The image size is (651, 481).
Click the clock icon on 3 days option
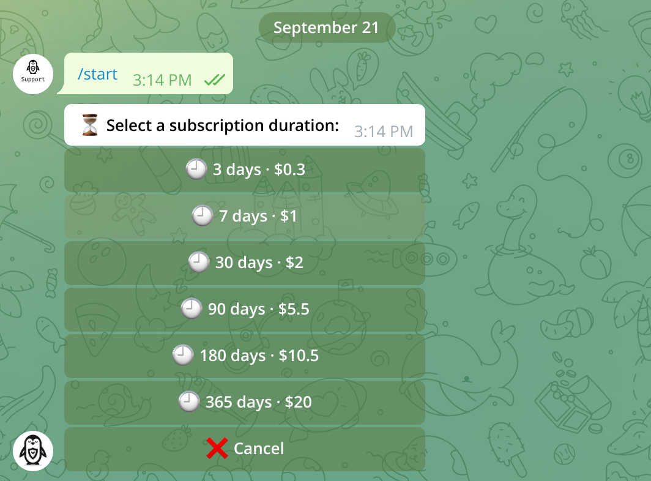[196, 170]
